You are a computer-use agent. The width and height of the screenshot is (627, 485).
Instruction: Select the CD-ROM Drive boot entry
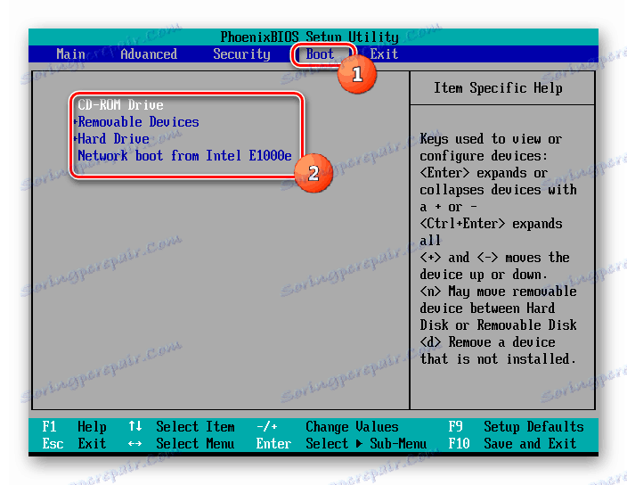(120, 105)
